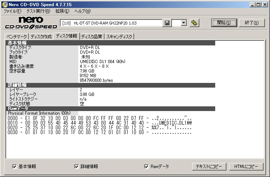Minimize the Nero window

[252, 5]
